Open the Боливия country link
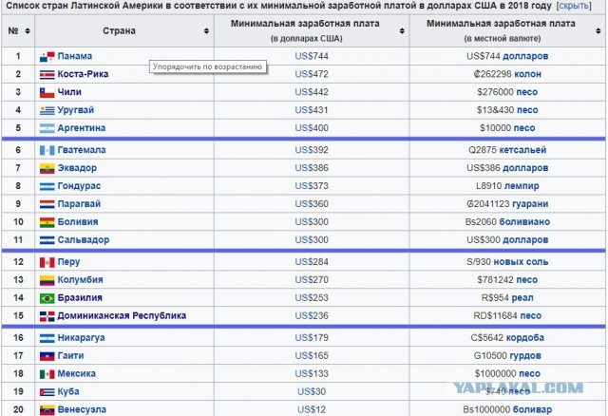The height and width of the screenshot is (416, 608). pyautogui.click(x=78, y=221)
